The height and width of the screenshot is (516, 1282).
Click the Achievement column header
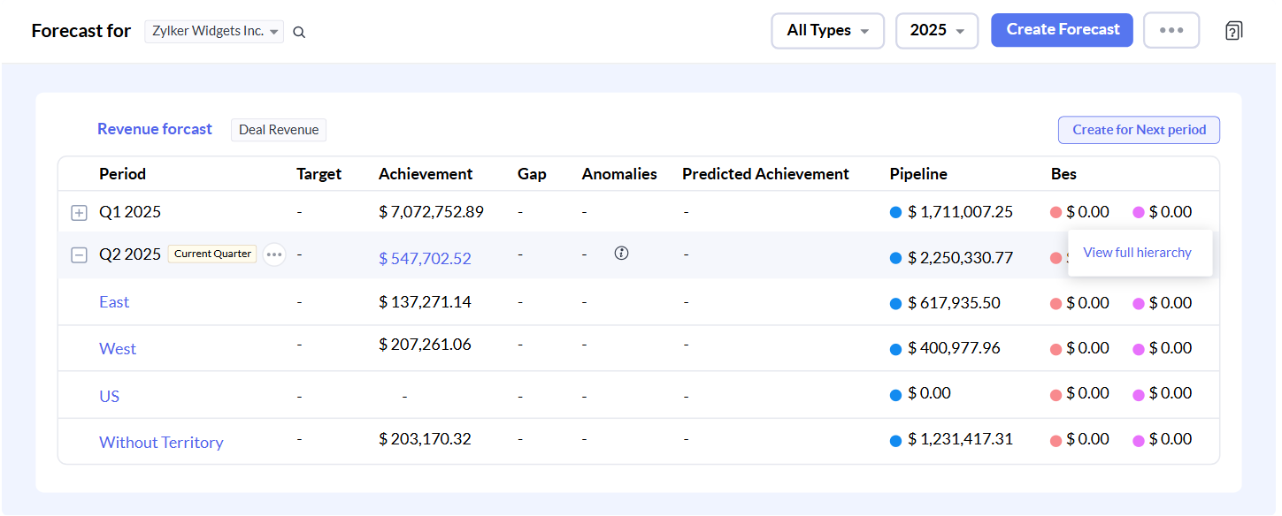[x=426, y=174]
